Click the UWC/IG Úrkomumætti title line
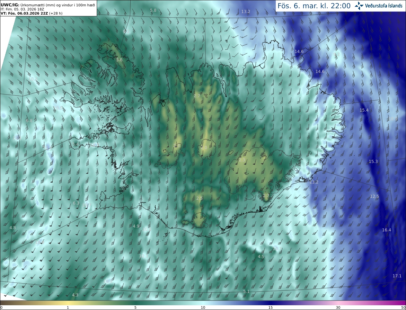Viewport: 406px width, 310px height. pos(48,5)
